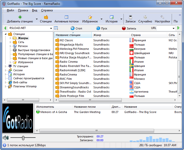Image resolution: width=184 pixels, height=150 pixels.
Task: Click the M2 Classic station icon
Action: click(x=57, y=40)
